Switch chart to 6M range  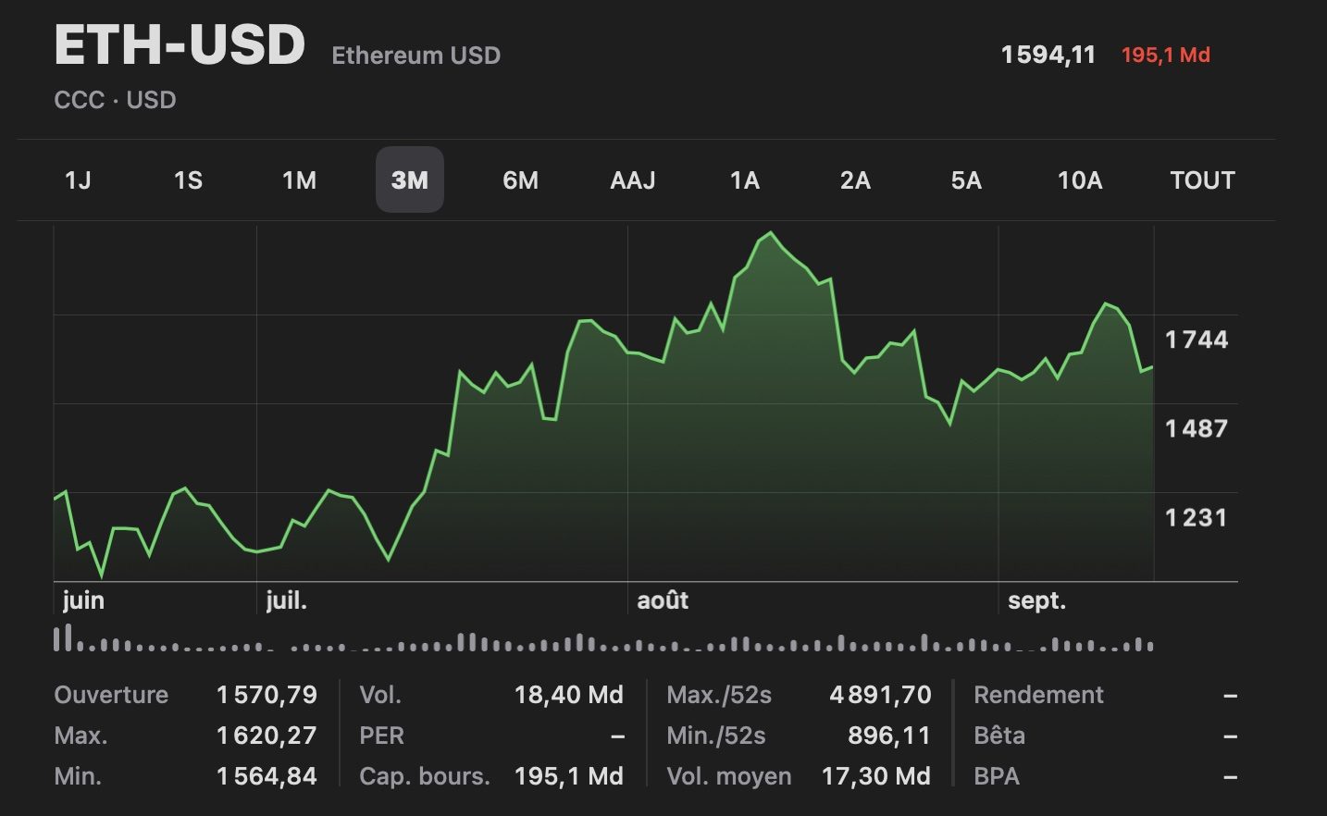point(520,180)
